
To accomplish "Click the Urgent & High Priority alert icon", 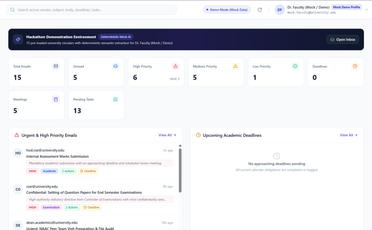I will point(17,135).
